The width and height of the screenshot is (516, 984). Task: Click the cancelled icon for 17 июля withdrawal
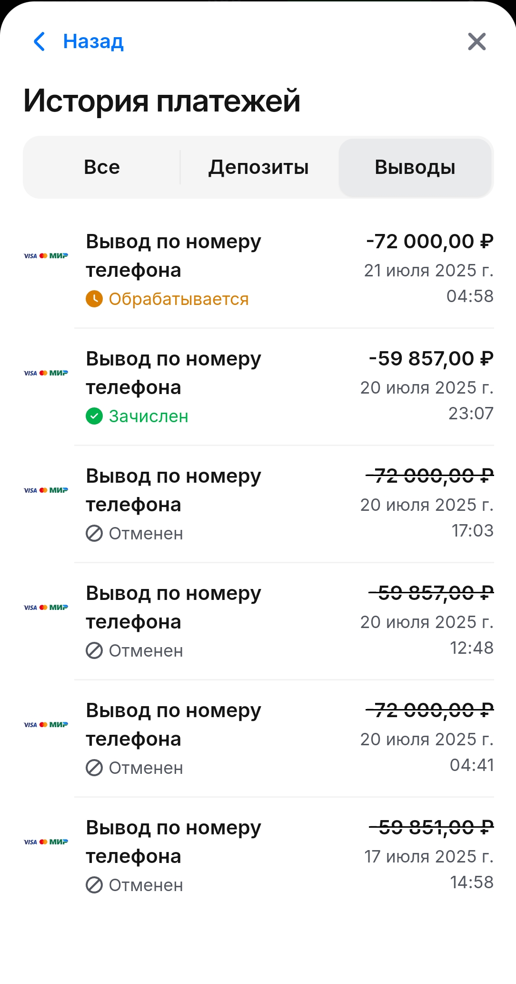[94, 885]
